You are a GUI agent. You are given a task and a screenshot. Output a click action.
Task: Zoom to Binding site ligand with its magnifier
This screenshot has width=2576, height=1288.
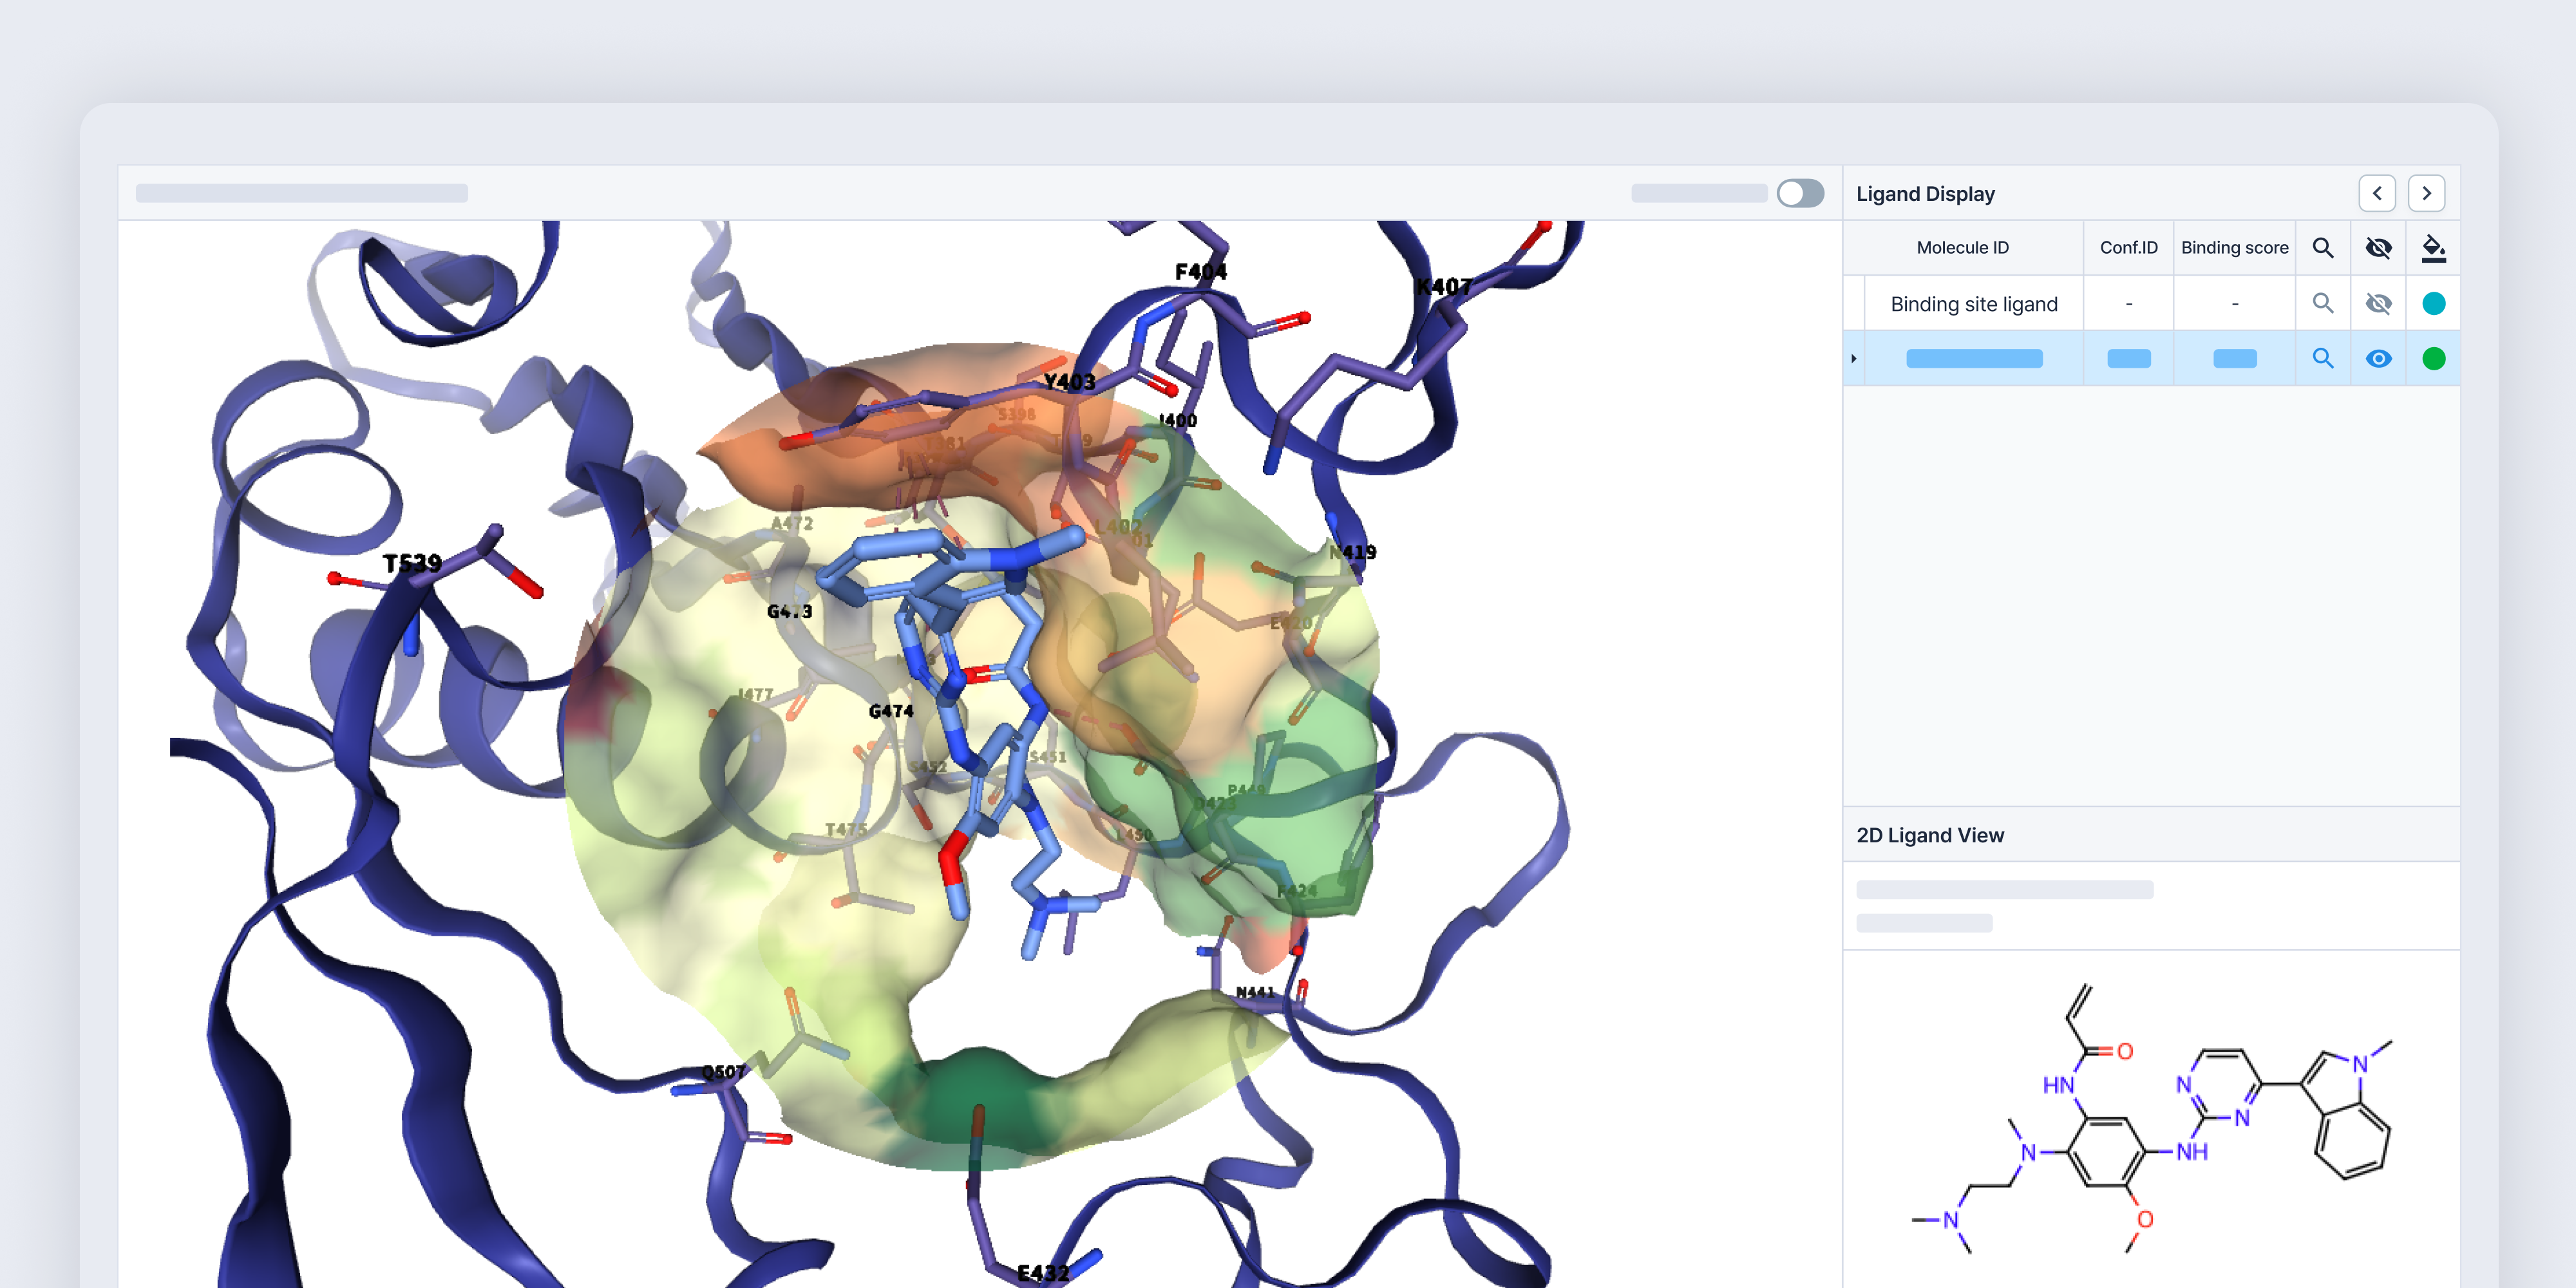click(2322, 303)
